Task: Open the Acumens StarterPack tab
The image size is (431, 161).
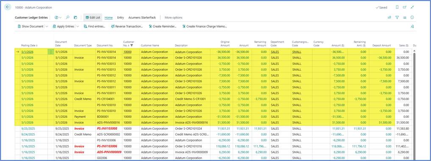Action: click(142, 17)
